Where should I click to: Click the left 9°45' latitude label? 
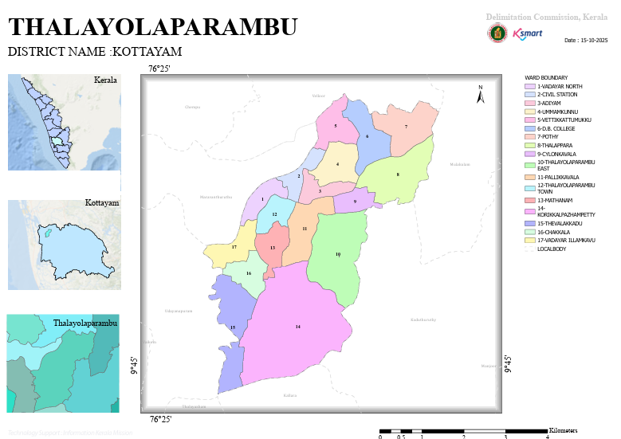(134, 366)
